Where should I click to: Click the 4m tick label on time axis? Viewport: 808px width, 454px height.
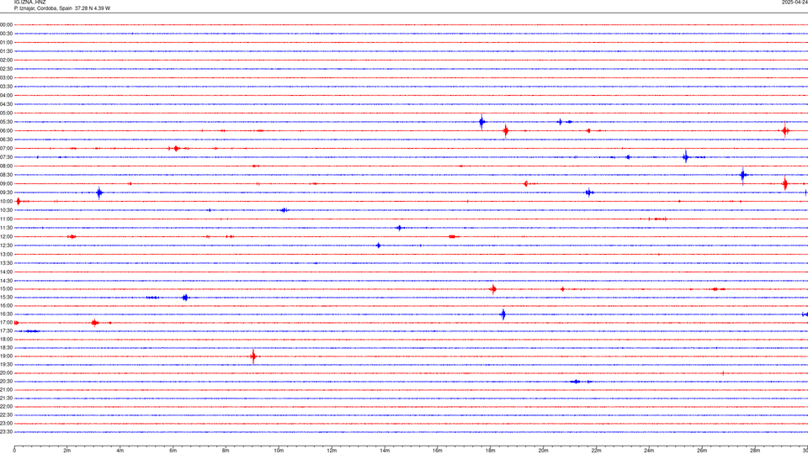pos(120,451)
